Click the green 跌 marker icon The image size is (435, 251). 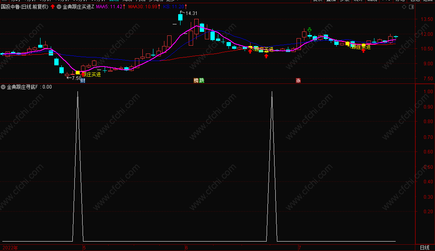[202, 80]
